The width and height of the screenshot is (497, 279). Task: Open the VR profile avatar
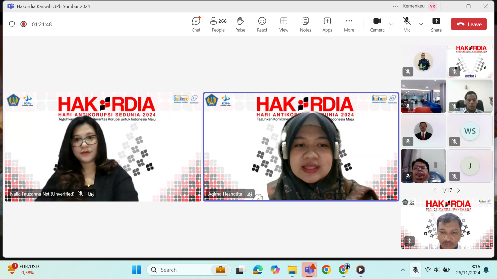click(x=433, y=6)
